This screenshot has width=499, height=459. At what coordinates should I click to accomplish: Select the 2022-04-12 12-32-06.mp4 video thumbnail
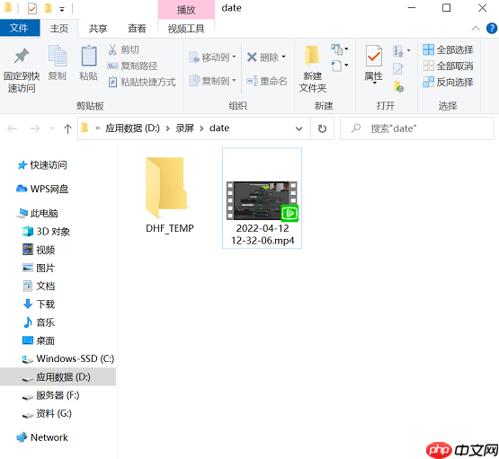[262, 199]
